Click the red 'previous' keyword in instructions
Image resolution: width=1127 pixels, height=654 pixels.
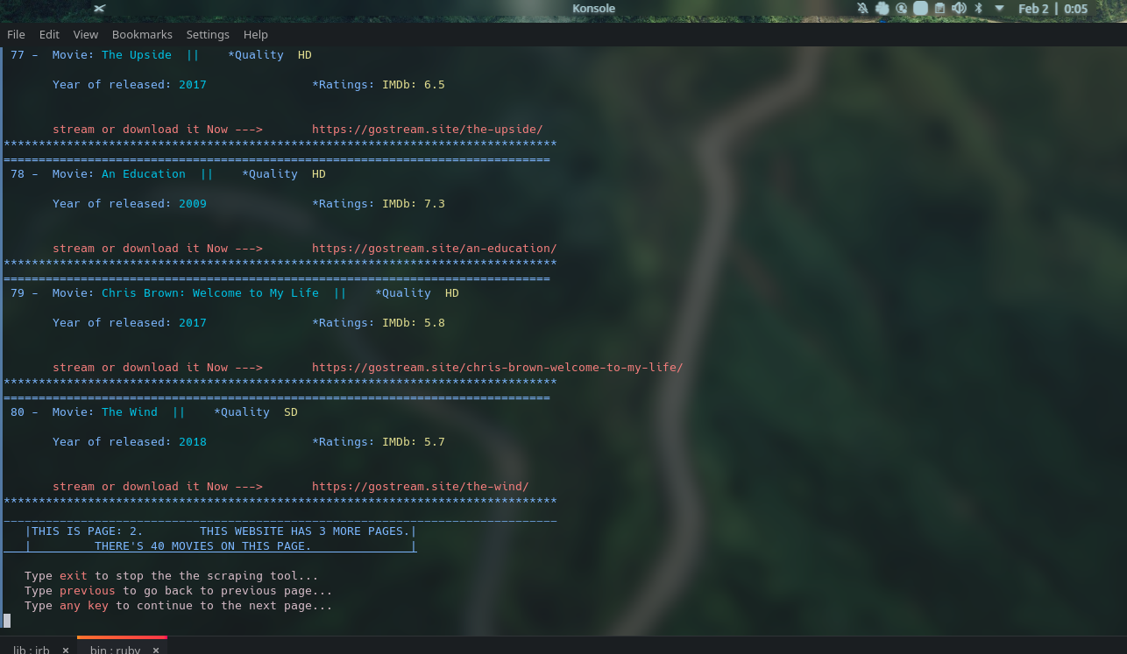pyautogui.click(x=88, y=591)
